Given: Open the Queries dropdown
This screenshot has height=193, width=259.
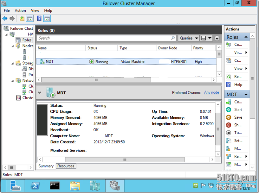Looking at the screenshot, I should point(189,38).
